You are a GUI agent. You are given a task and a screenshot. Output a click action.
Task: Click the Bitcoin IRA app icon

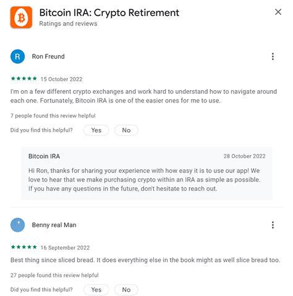coord(21,17)
